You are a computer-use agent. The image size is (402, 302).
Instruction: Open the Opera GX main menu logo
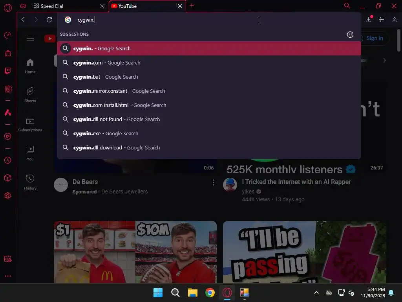8,8
